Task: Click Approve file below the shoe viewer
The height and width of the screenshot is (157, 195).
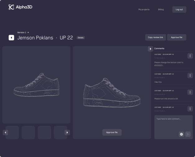Action: pyautogui.click(x=112, y=132)
